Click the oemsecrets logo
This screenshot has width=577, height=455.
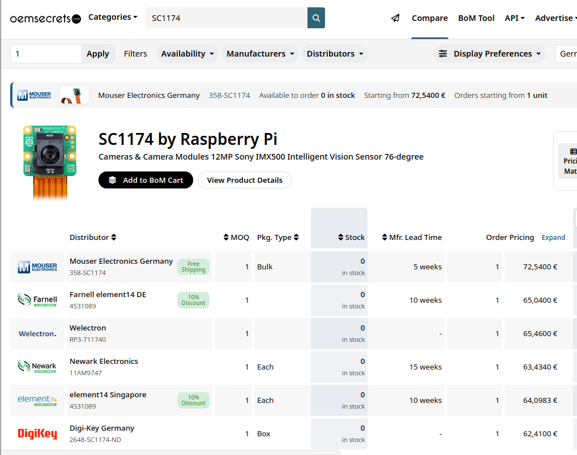tap(45, 18)
